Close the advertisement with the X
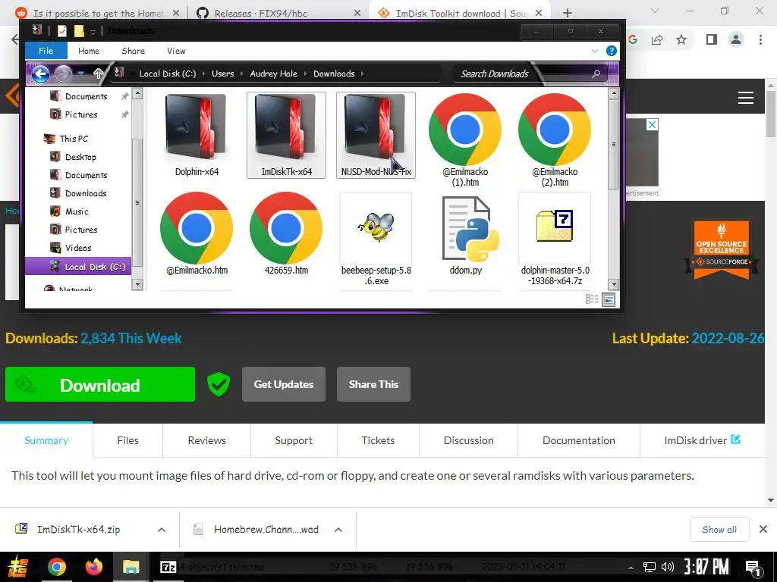777x582 pixels. point(652,125)
